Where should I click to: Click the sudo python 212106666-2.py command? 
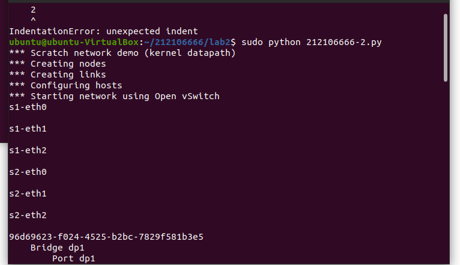pyautogui.click(x=311, y=42)
